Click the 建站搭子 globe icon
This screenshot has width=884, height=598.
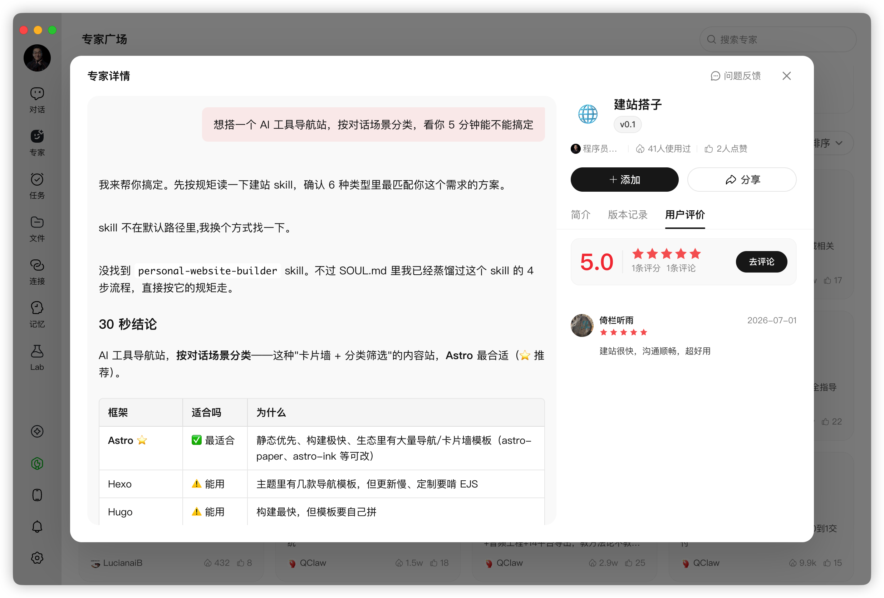tap(588, 114)
